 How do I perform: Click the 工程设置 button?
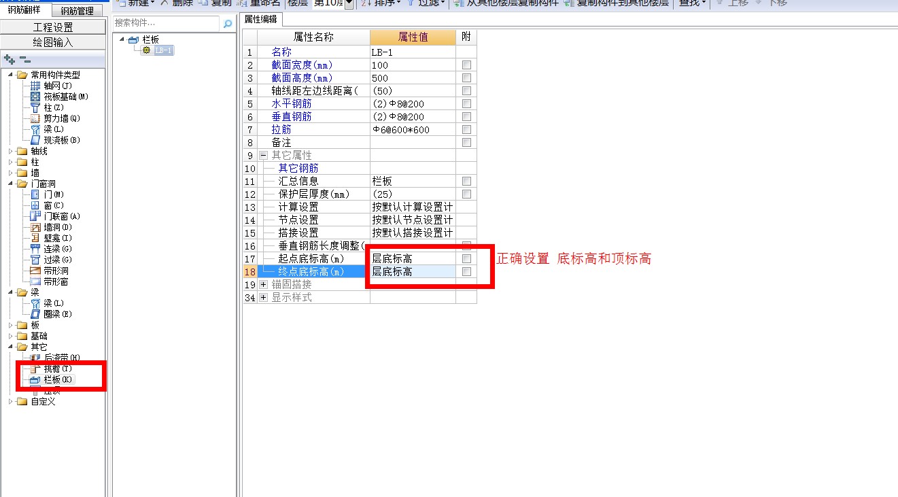[x=53, y=27]
